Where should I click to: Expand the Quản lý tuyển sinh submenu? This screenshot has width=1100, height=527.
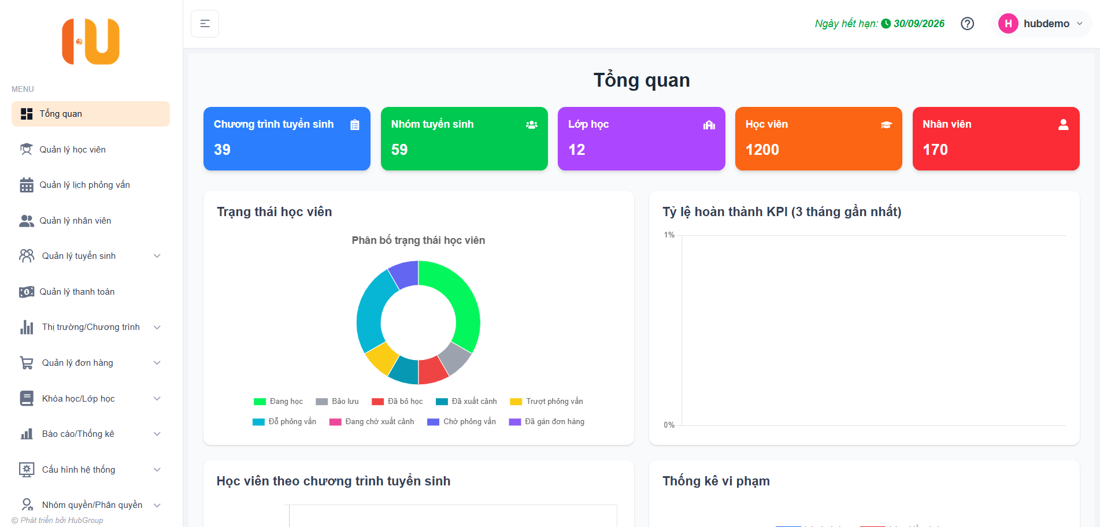tap(157, 256)
